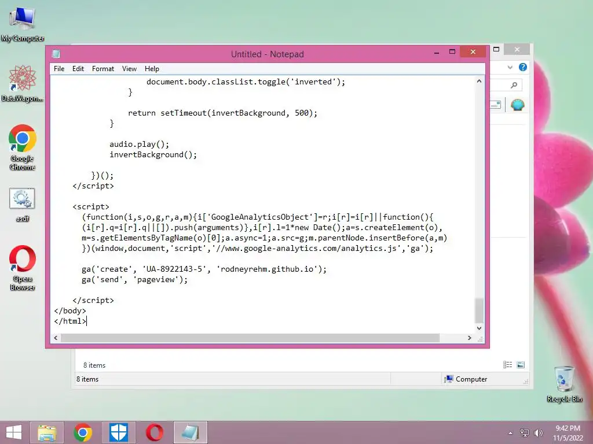Click the Explorer search magnifier icon
Image resolution: width=593 pixels, height=444 pixels.
[514, 86]
